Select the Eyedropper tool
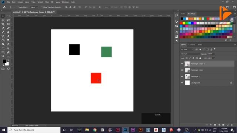Image resolution: width=237 pixels, height=133 pixels. click(x=3, y=28)
